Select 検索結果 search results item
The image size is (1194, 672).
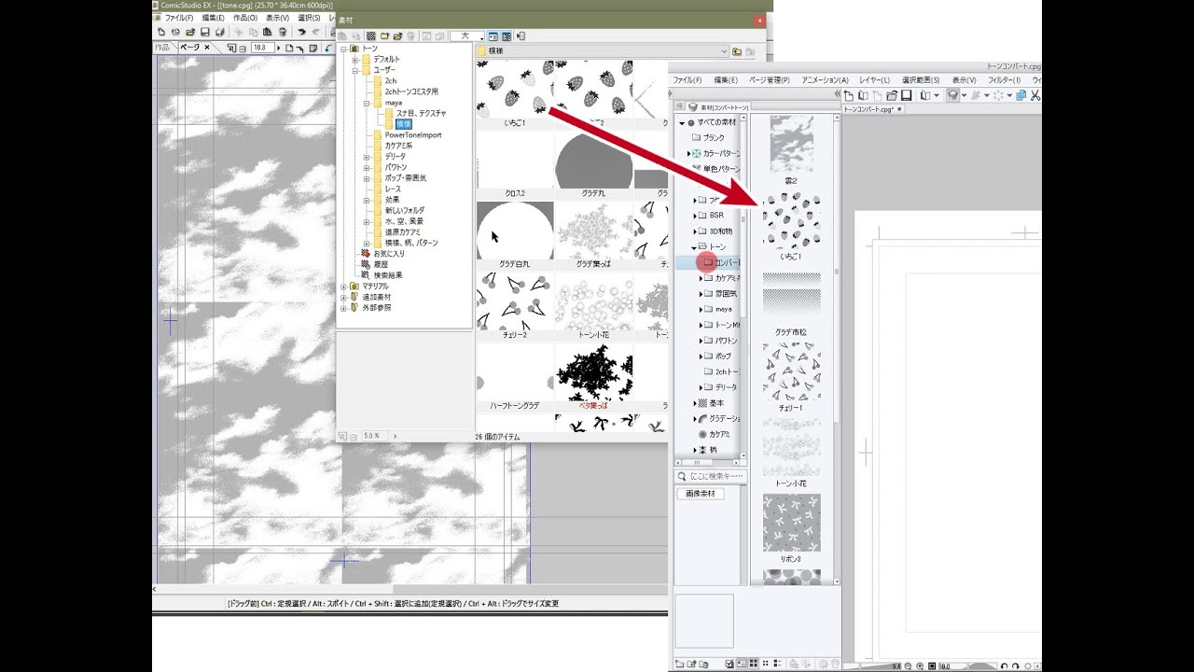pos(387,275)
